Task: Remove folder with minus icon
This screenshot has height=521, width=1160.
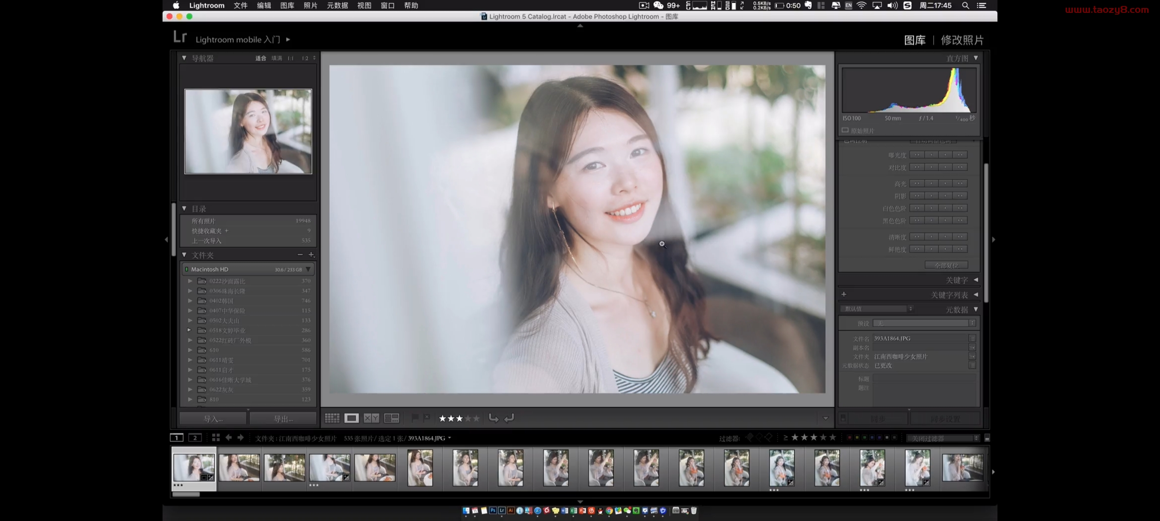Action: pyautogui.click(x=300, y=255)
